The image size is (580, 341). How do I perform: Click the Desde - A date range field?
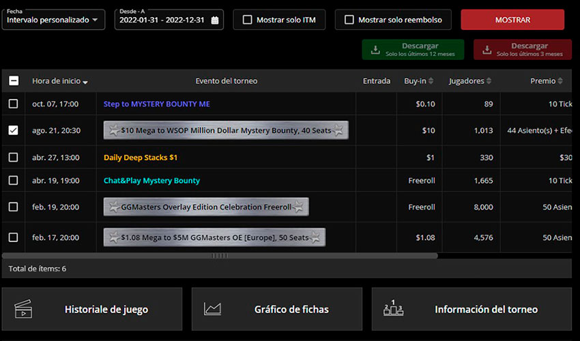[169, 20]
